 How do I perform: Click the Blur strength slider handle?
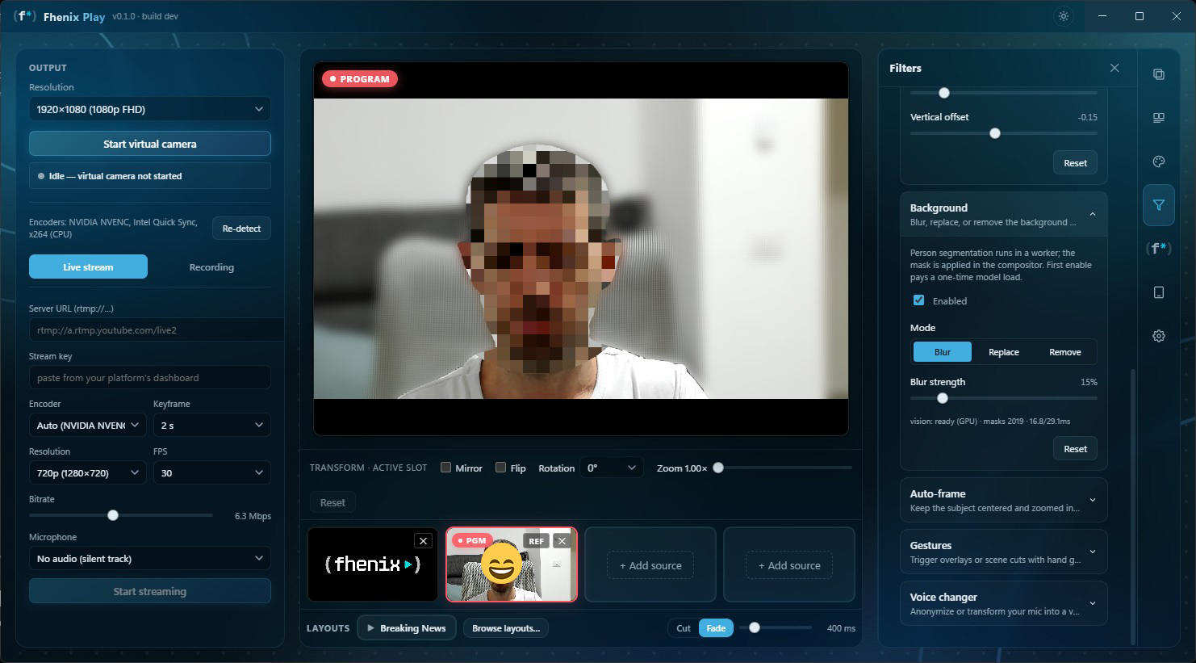942,398
